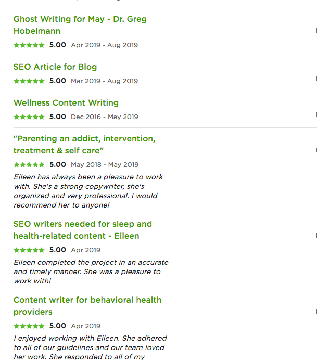Click the May 2018 - May 2019 date range
Viewport: 317px width, 362px height.
pos(104,165)
